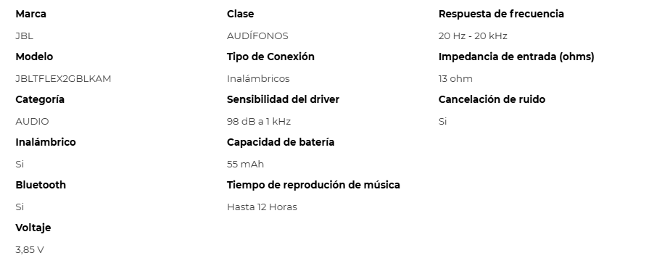This screenshot has height=266, width=670.
Task: Select the JBL brand value
Action: [25, 36]
